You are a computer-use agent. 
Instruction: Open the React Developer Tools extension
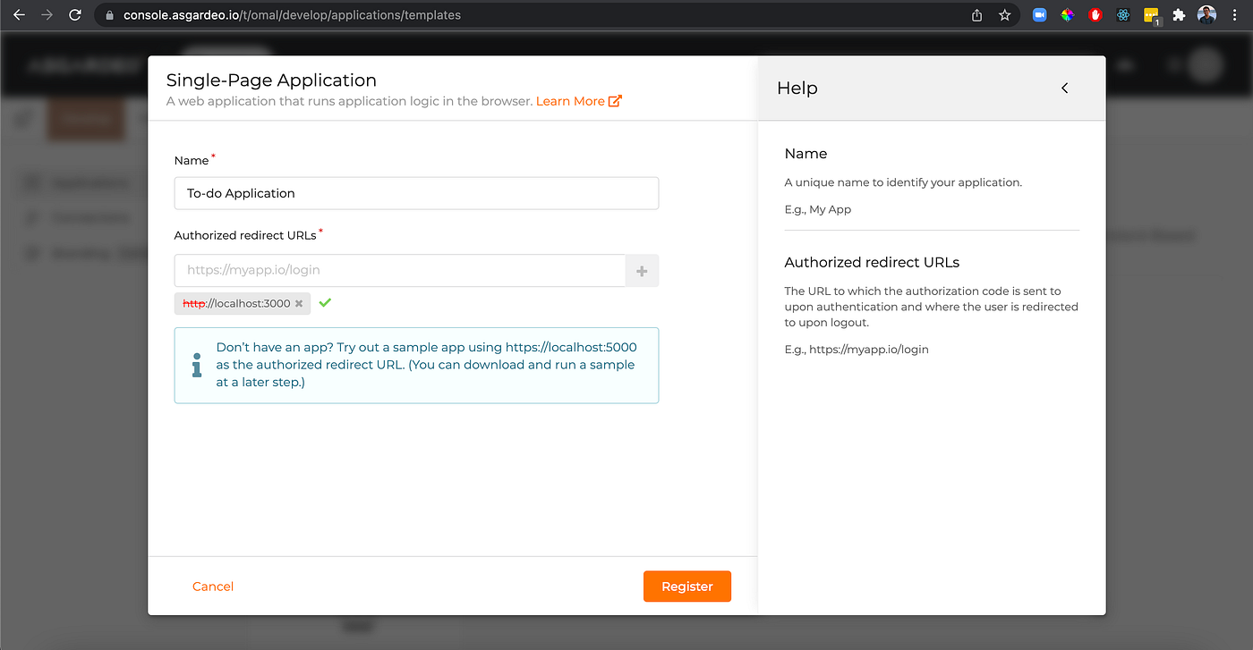click(1123, 14)
